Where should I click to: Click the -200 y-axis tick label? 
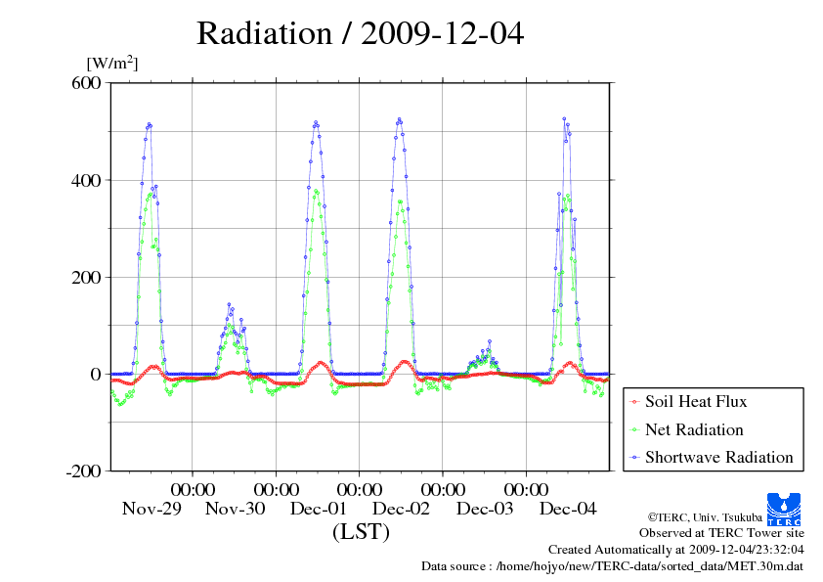tap(83, 471)
